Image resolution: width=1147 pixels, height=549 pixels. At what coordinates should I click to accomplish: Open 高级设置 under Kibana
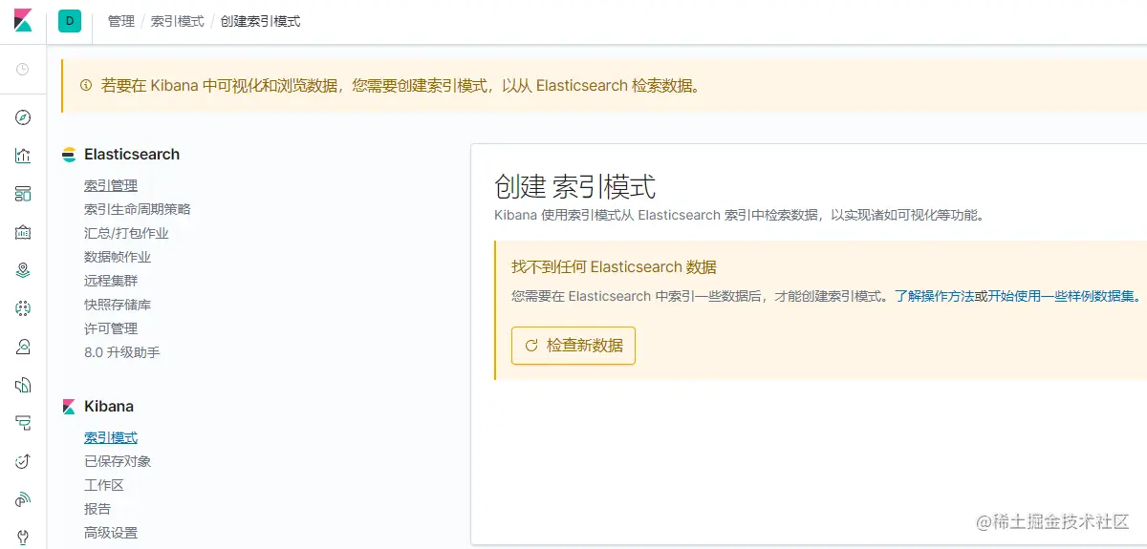(x=111, y=533)
